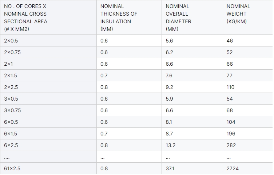Click the 13.2 diameter value
The height and width of the screenshot is (175, 274).
pos(171,145)
